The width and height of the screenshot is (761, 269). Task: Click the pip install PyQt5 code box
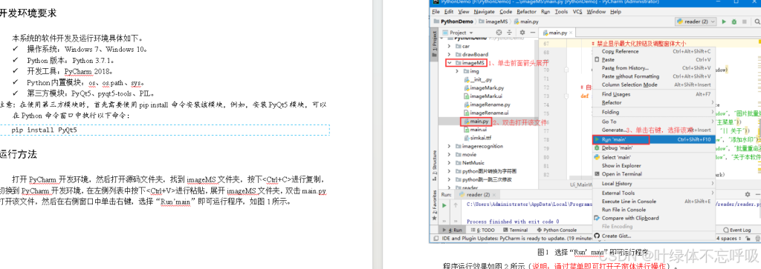pos(164,130)
